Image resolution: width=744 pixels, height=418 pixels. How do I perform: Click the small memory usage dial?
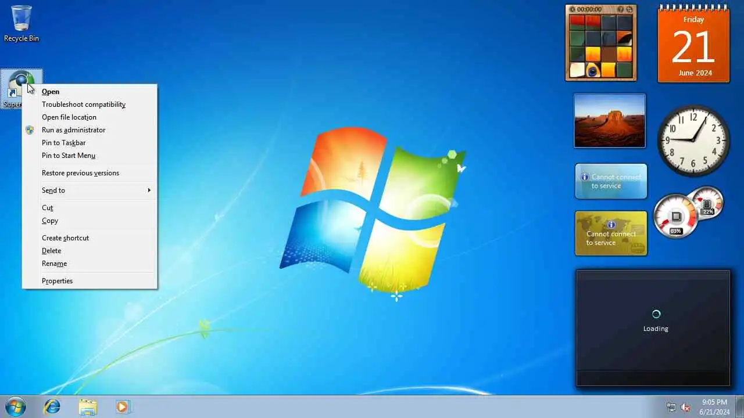(x=707, y=203)
